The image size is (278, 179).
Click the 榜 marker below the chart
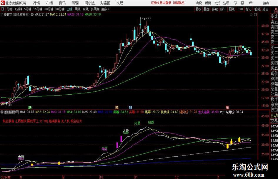click(117, 107)
